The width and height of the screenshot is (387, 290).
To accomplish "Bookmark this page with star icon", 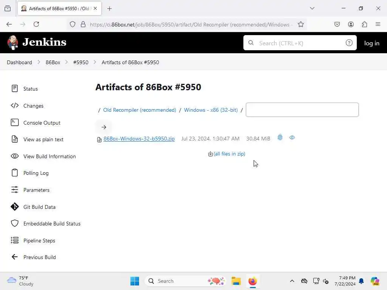I will (300, 24).
